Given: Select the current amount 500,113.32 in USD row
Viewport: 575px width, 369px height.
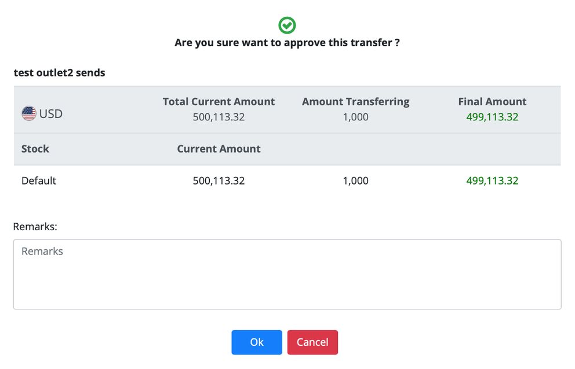Looking at the screenshot, I should [x=219, y=117].
